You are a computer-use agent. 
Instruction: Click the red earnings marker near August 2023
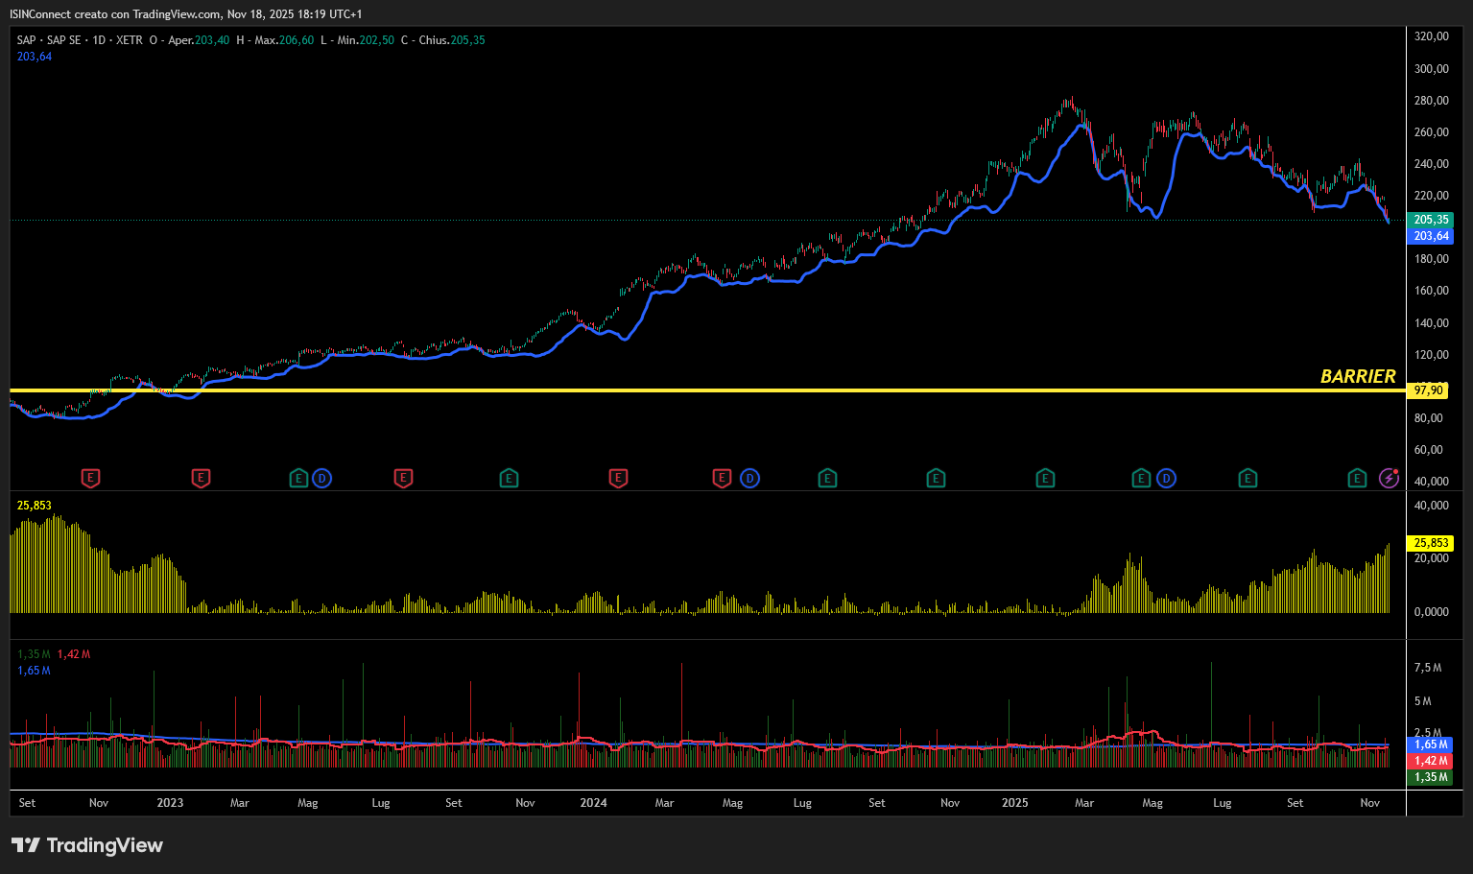403,478
